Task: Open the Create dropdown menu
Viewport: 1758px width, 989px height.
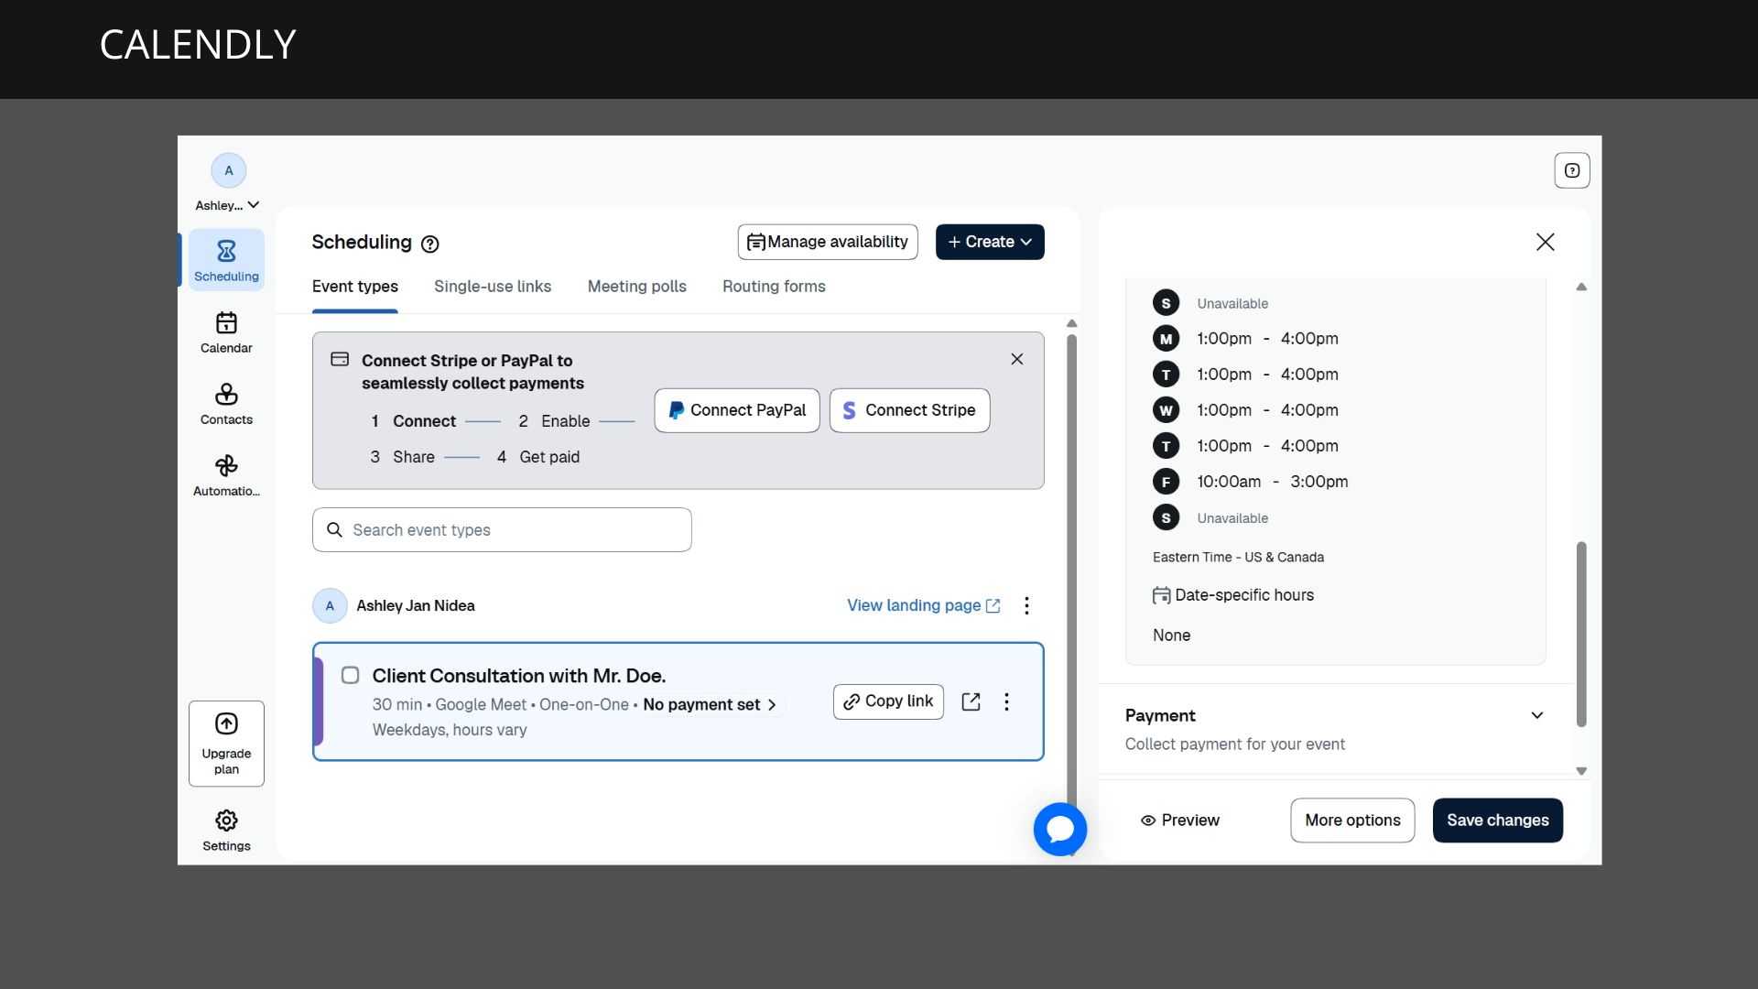Action: 990,242
